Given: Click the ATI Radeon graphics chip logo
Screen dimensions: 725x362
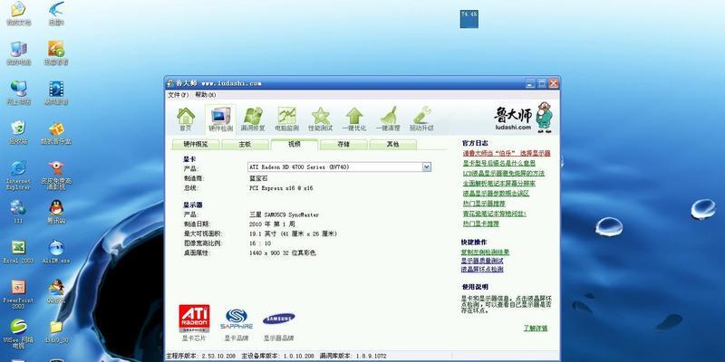Looking at the screenshot, I should click(x=194, y=319).
